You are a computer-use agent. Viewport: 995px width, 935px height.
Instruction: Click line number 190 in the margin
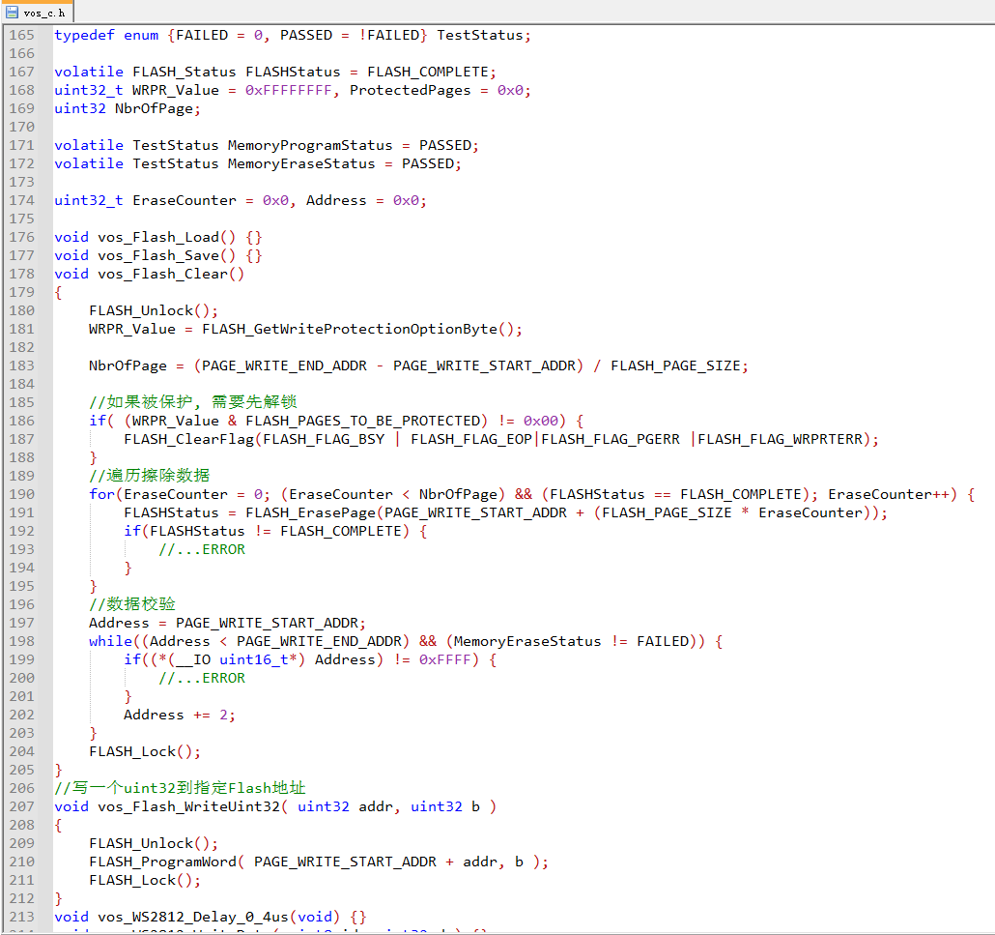[x=21, y=494]
